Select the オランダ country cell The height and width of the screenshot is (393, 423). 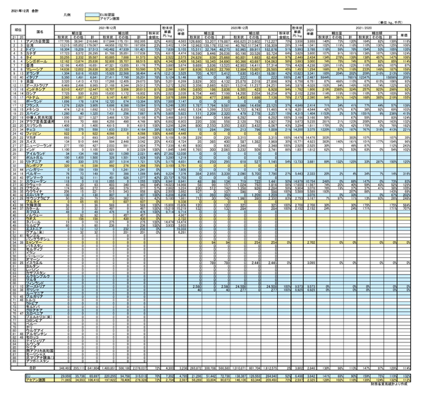click(40, 73)
